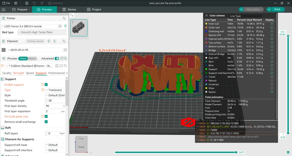This screenshot has height=156, width=292.
Task: Click the compare presets icon
Action: (x=65, y=58)
